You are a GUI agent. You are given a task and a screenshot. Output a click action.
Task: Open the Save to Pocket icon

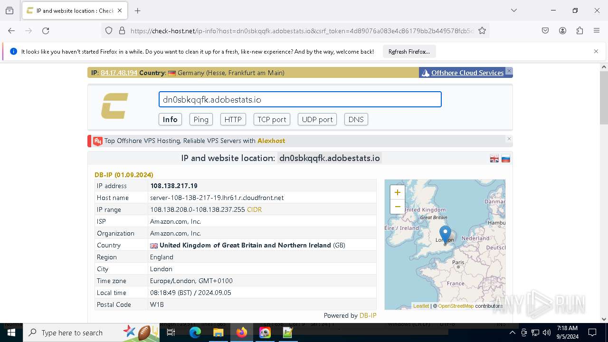point(545,30)
